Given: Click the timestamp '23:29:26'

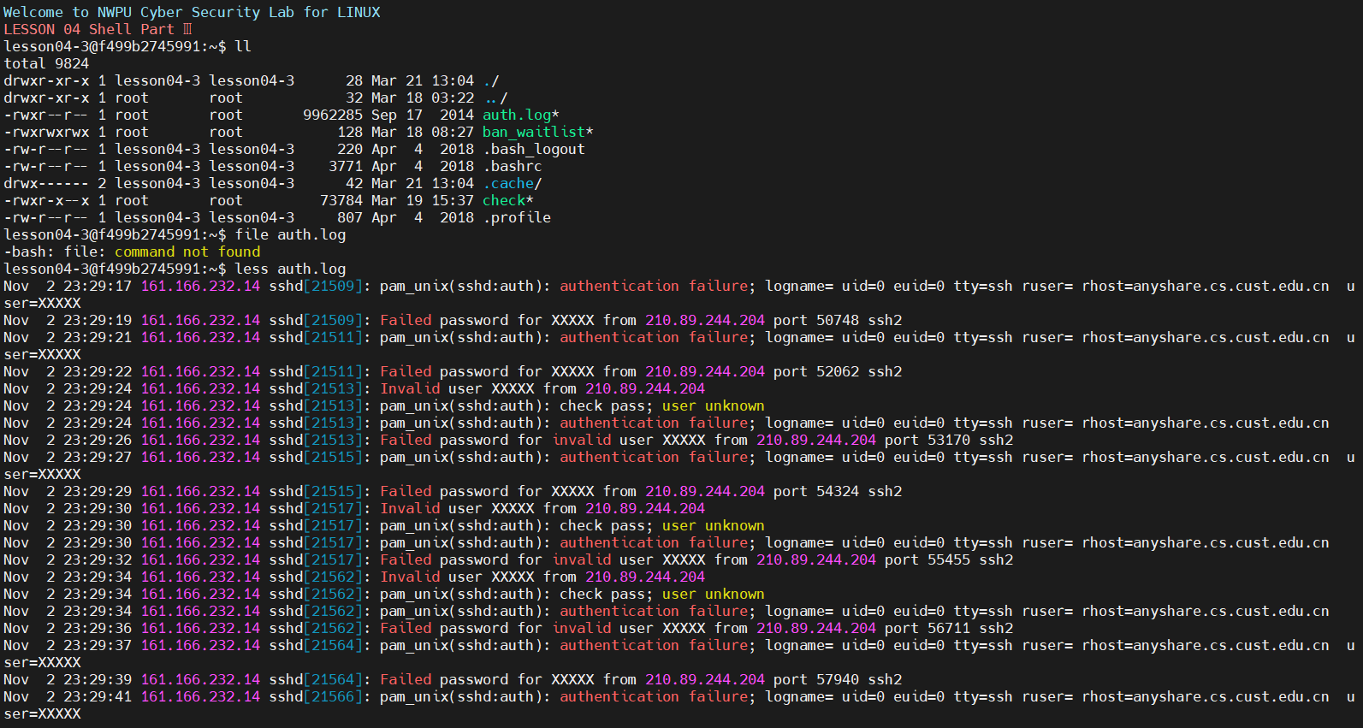Looking at the screenshot, I should click(98, 440).
